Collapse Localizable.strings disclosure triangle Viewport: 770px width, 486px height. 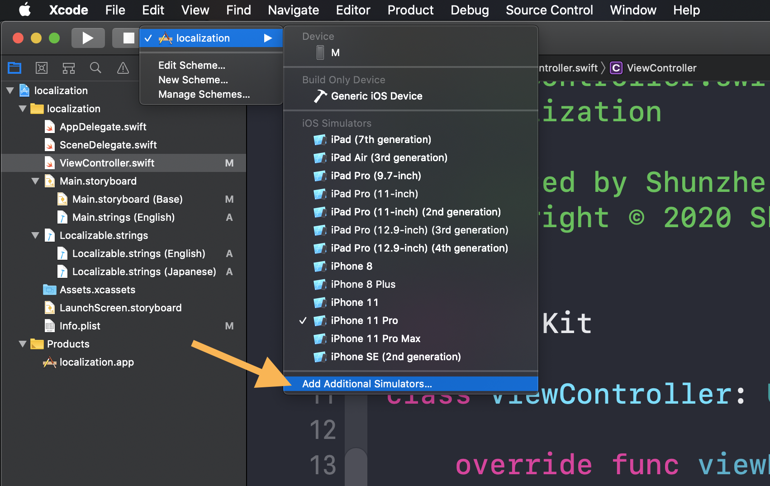[x=35, y=235]
